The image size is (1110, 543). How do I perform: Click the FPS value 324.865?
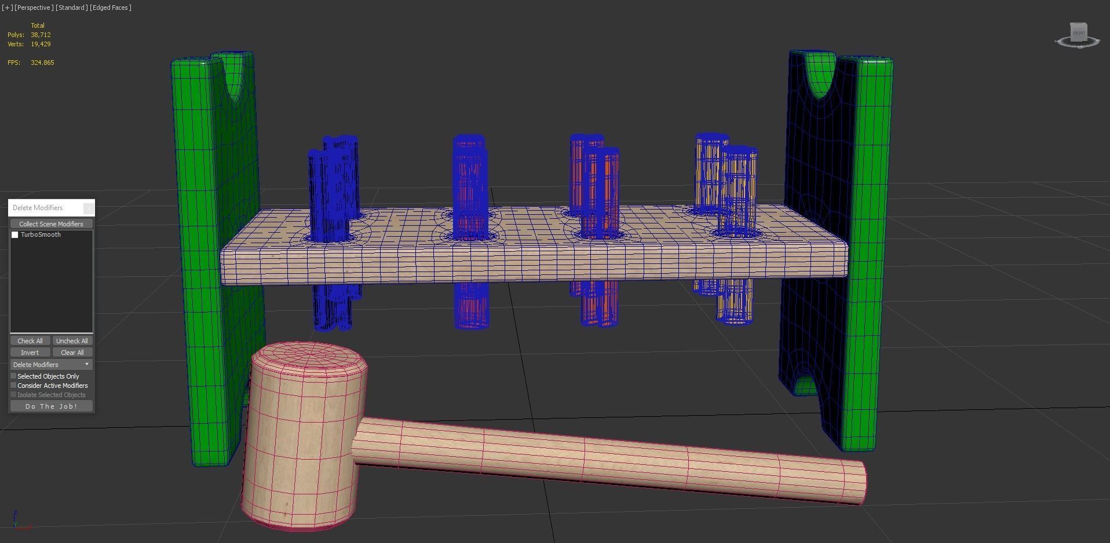[x=42, y=63]
